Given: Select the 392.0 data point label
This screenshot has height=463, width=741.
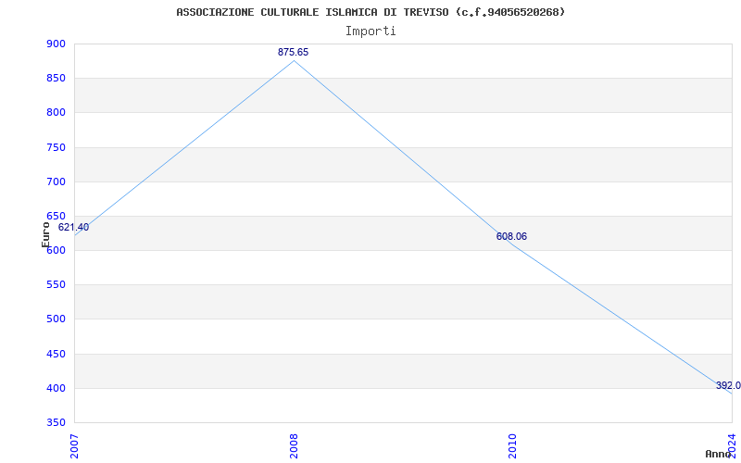Looking at the screenshot, I should [x=728, y=385].
